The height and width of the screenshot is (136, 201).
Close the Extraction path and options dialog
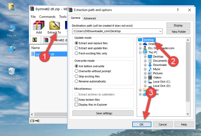(189, 10)
